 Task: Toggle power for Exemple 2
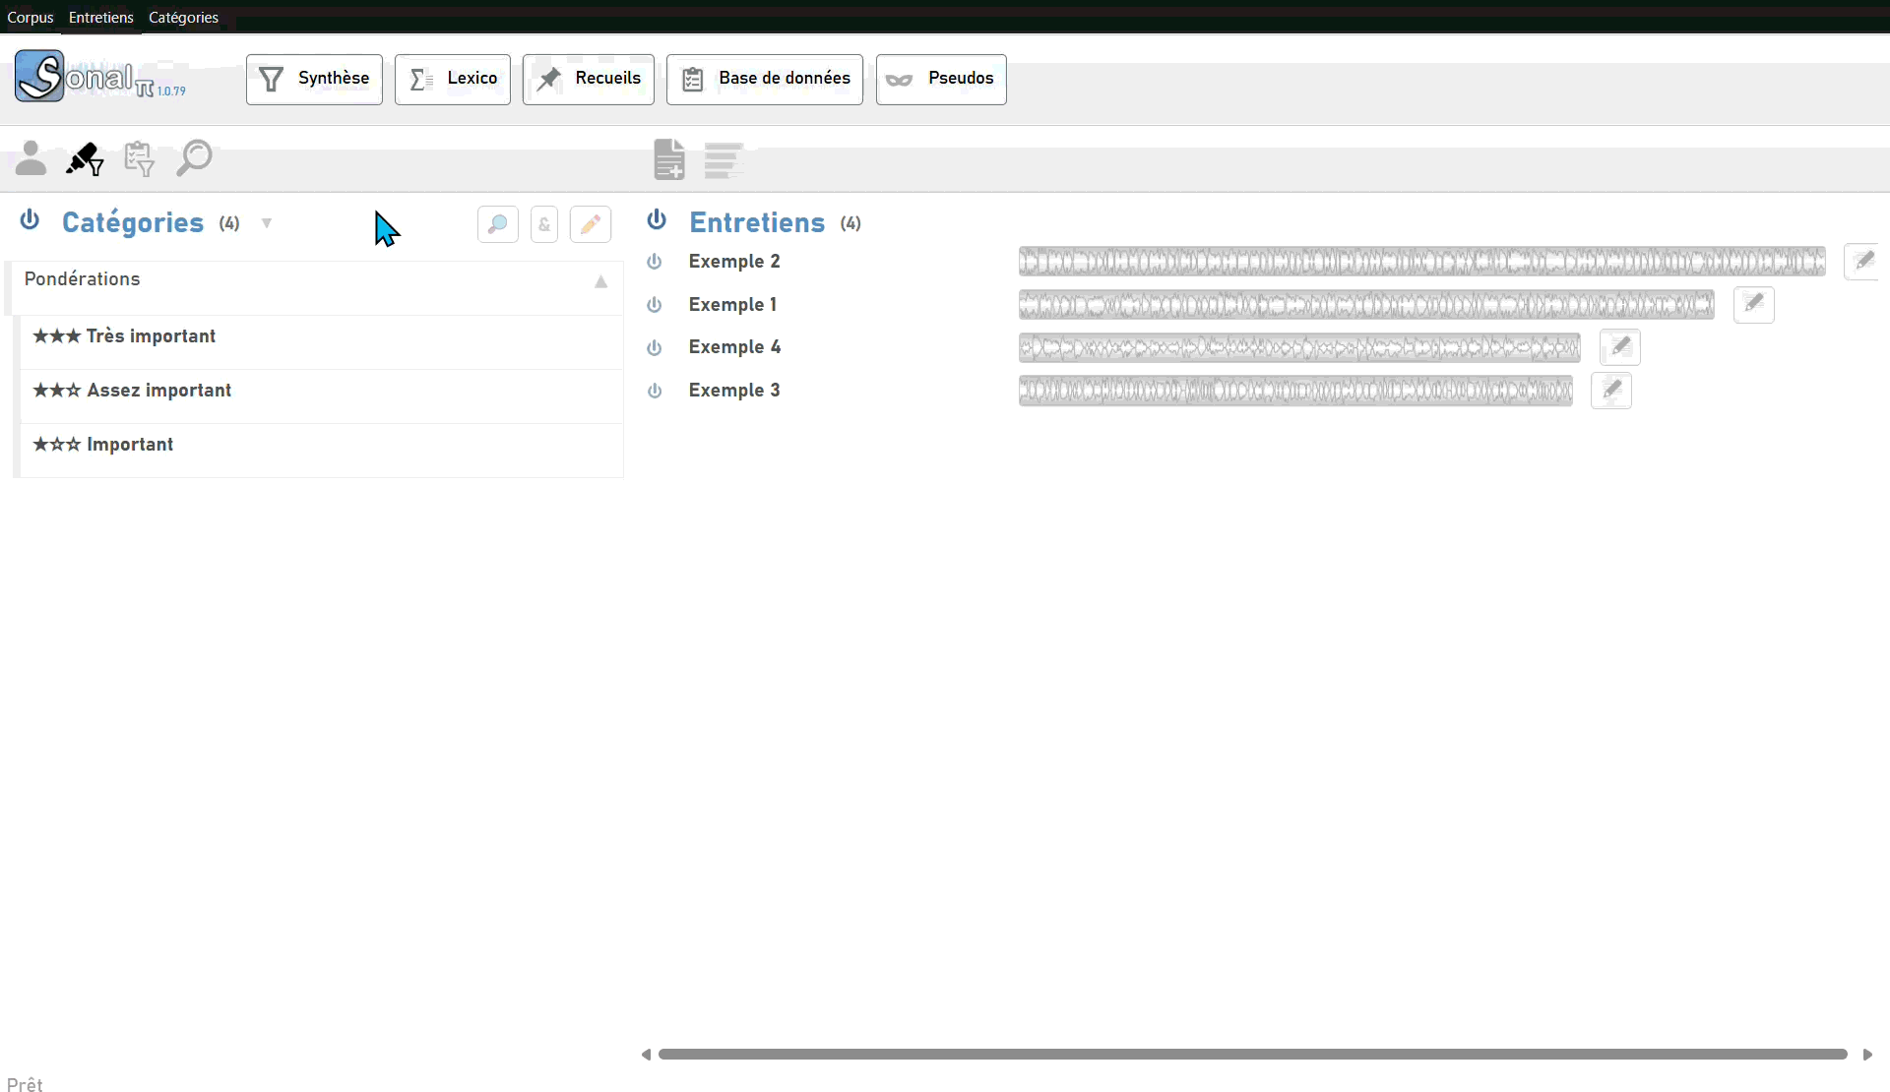tap(654, 262)
